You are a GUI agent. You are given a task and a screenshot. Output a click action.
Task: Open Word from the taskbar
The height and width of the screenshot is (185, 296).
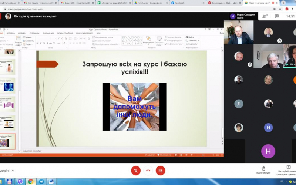coord(51,181)
